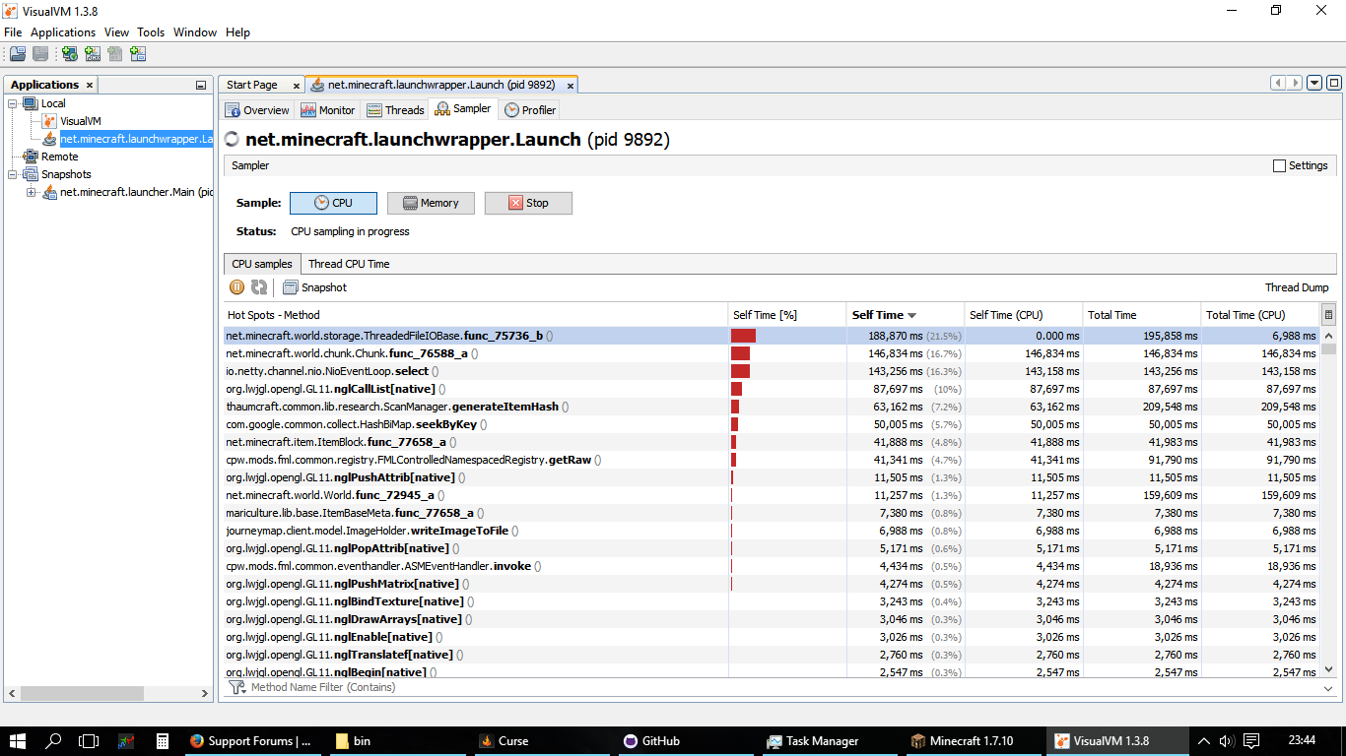Sort by Total Time (CPU) column header

[x=1260, y=315]
